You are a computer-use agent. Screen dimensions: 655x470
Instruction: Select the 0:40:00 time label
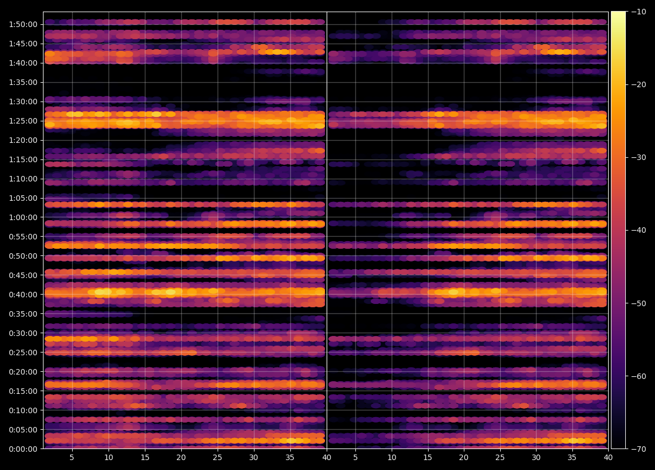(23, 295)
